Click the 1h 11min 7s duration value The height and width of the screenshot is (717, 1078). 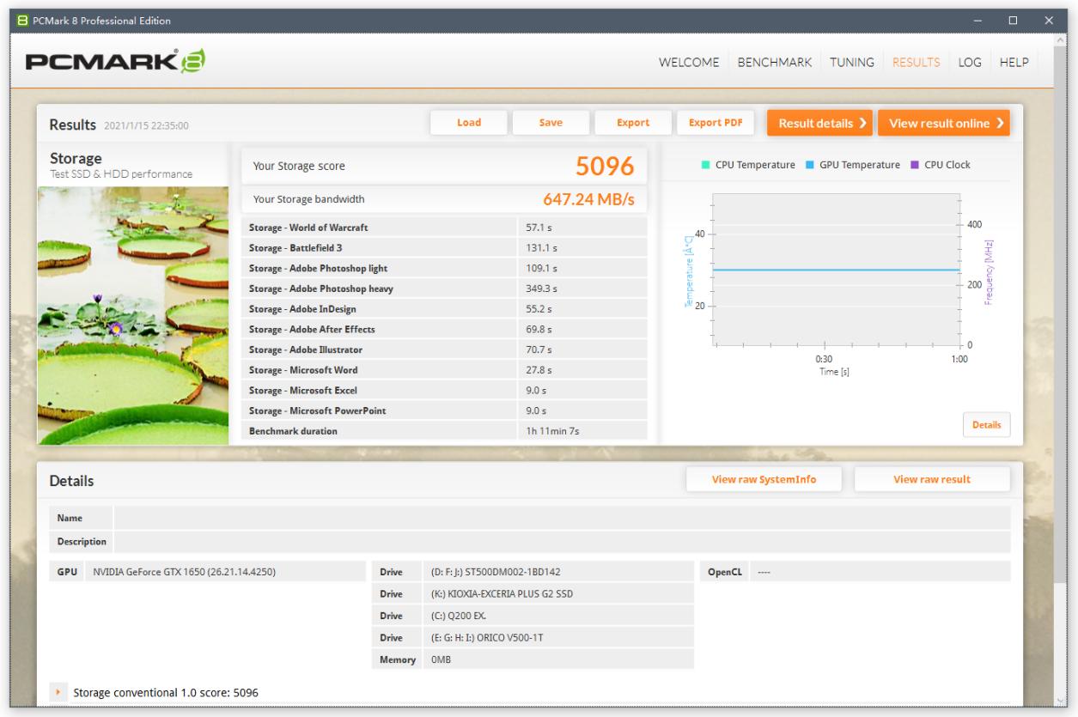pos(552,430)
